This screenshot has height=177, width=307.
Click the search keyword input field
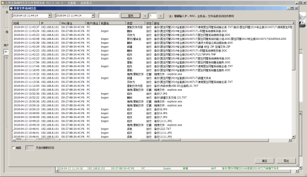click(109, 15)
